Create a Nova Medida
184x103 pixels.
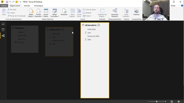click(x=126, y=13)
